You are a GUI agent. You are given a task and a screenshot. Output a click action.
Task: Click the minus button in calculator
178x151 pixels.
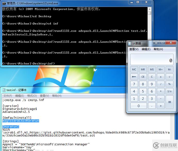click(x=161, y=99)
